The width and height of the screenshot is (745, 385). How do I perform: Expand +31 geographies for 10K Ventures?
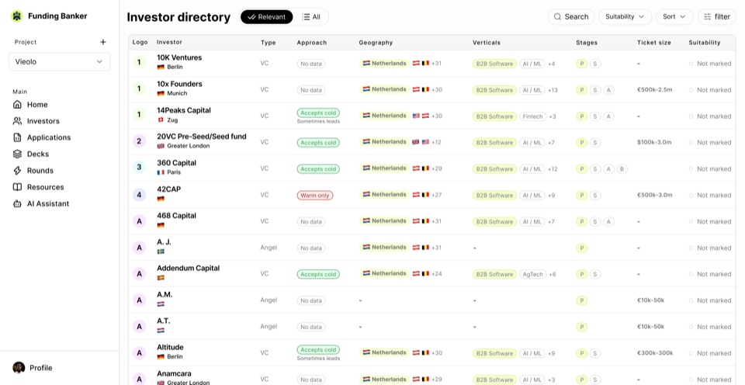point(436,63)
